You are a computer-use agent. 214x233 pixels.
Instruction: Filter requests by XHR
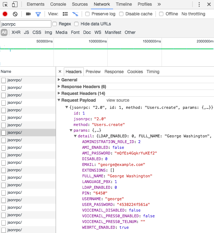[16, 32]
